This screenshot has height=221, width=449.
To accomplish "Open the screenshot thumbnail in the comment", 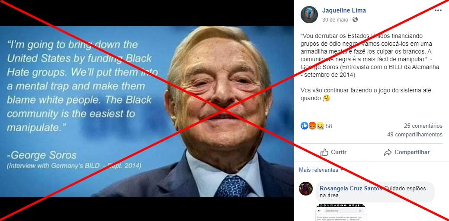I will pyautogui.click(x=341, y=212).
